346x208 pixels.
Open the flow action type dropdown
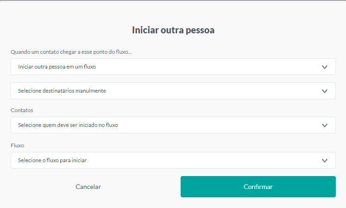pyautogui.click(x=173, y=67)
